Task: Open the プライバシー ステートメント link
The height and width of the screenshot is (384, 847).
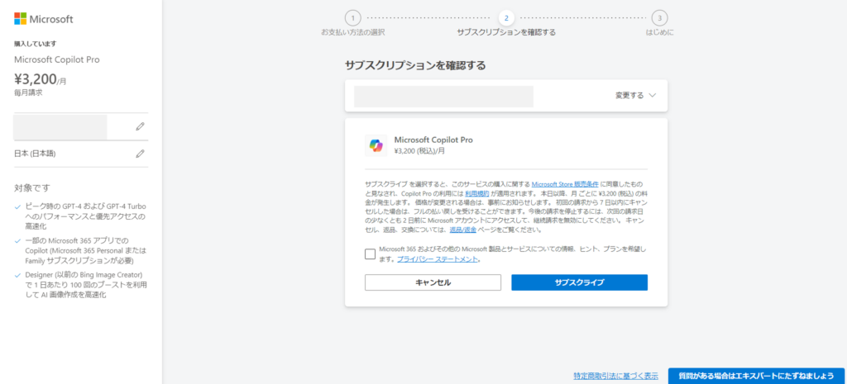Action: [x=438, y=258]
